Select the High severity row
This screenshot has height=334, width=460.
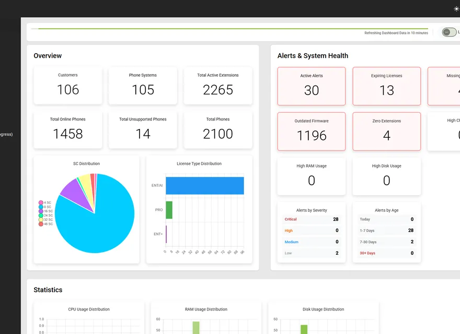tap(312, 231)
